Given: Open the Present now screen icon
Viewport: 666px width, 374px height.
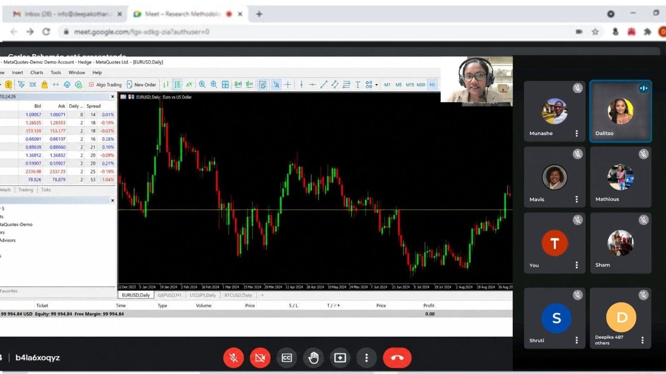Looking at the screenshot, I should click(340, 357).
